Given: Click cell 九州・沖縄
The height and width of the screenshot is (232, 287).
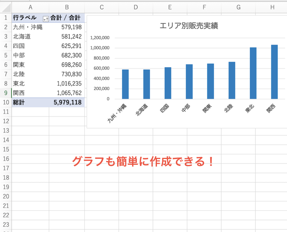Looking at the screenshot, I should click(30, 27).
